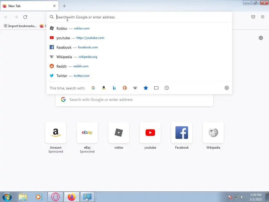This screenshot has width=269, height=202.
Task: Open the Control Panel taskbar icon
Action: tap(87, 197)
